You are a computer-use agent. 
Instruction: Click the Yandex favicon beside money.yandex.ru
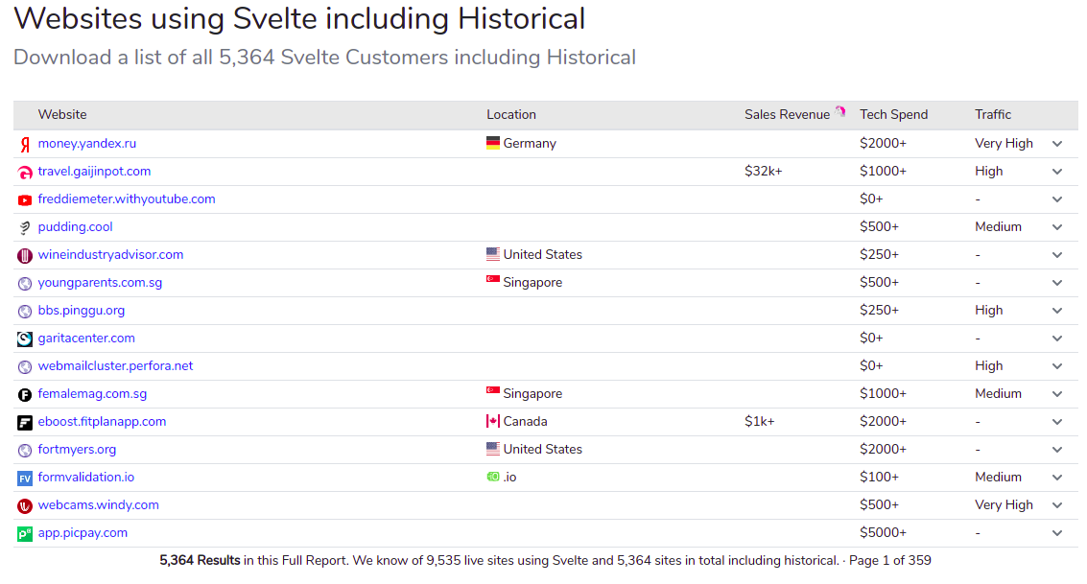pos(25,145)
